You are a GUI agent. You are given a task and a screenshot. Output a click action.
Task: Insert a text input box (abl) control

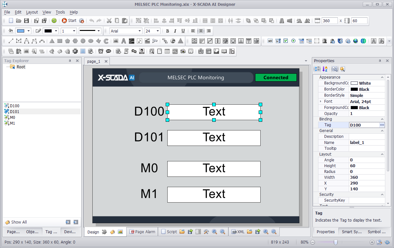click(x=270, y=41)
